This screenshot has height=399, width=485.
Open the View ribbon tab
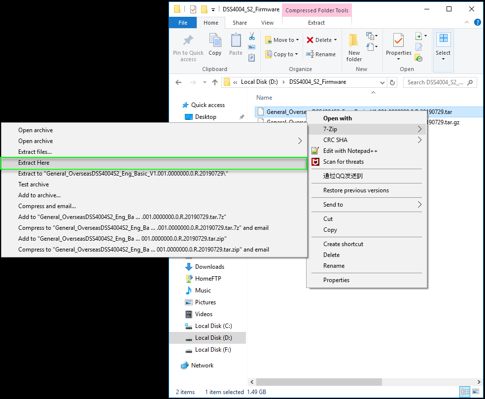267,23
